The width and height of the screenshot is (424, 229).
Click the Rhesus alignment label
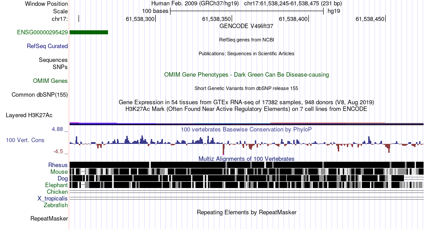(x=58, y=165)
